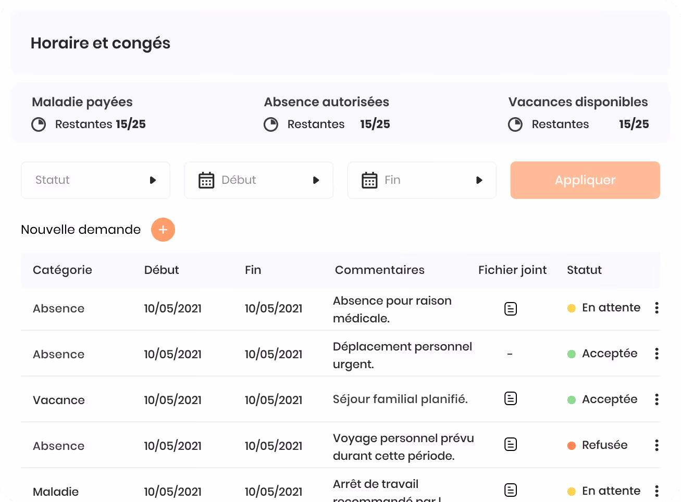This screenshot has height=502, width=681.
Task: Expand the Fin date arrow
Action: (x=479, y=180)
